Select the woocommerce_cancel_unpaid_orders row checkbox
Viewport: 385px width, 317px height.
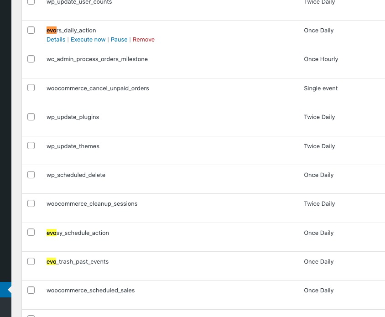pos(31,88)
